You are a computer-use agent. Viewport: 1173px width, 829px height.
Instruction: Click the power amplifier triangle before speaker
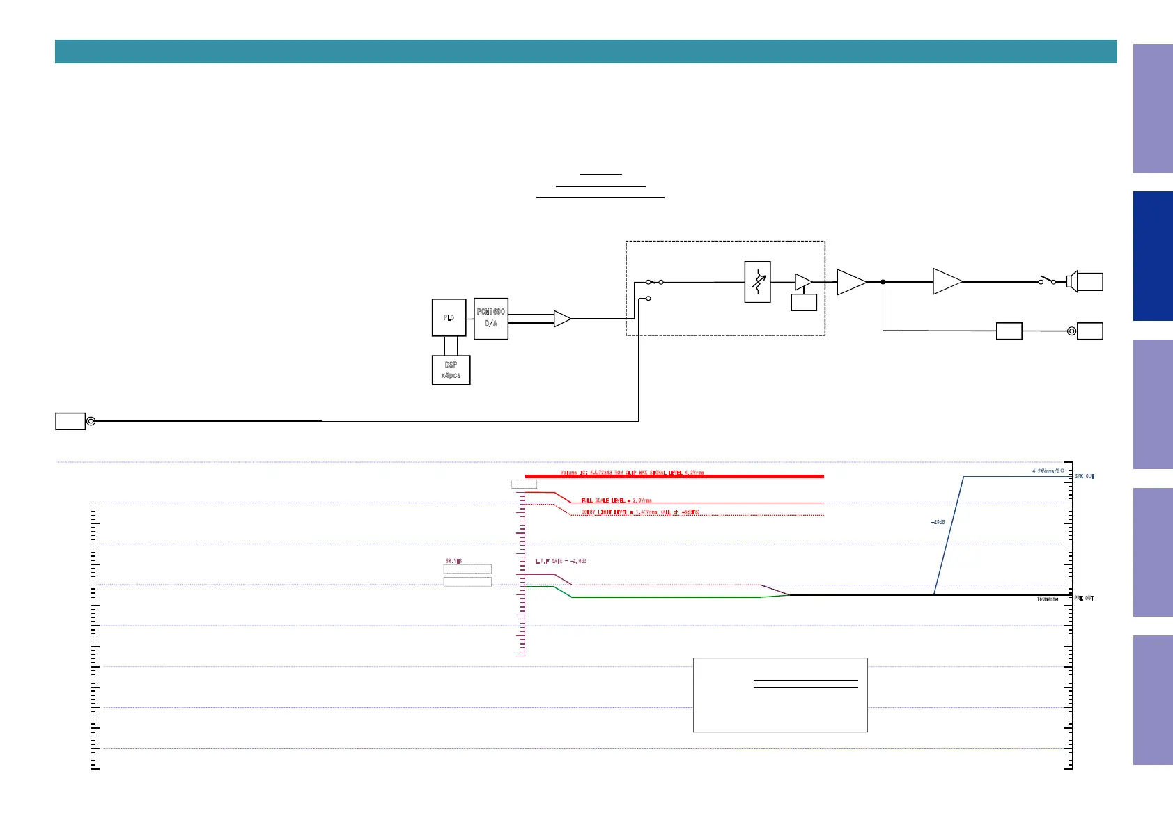pos(948,282)
